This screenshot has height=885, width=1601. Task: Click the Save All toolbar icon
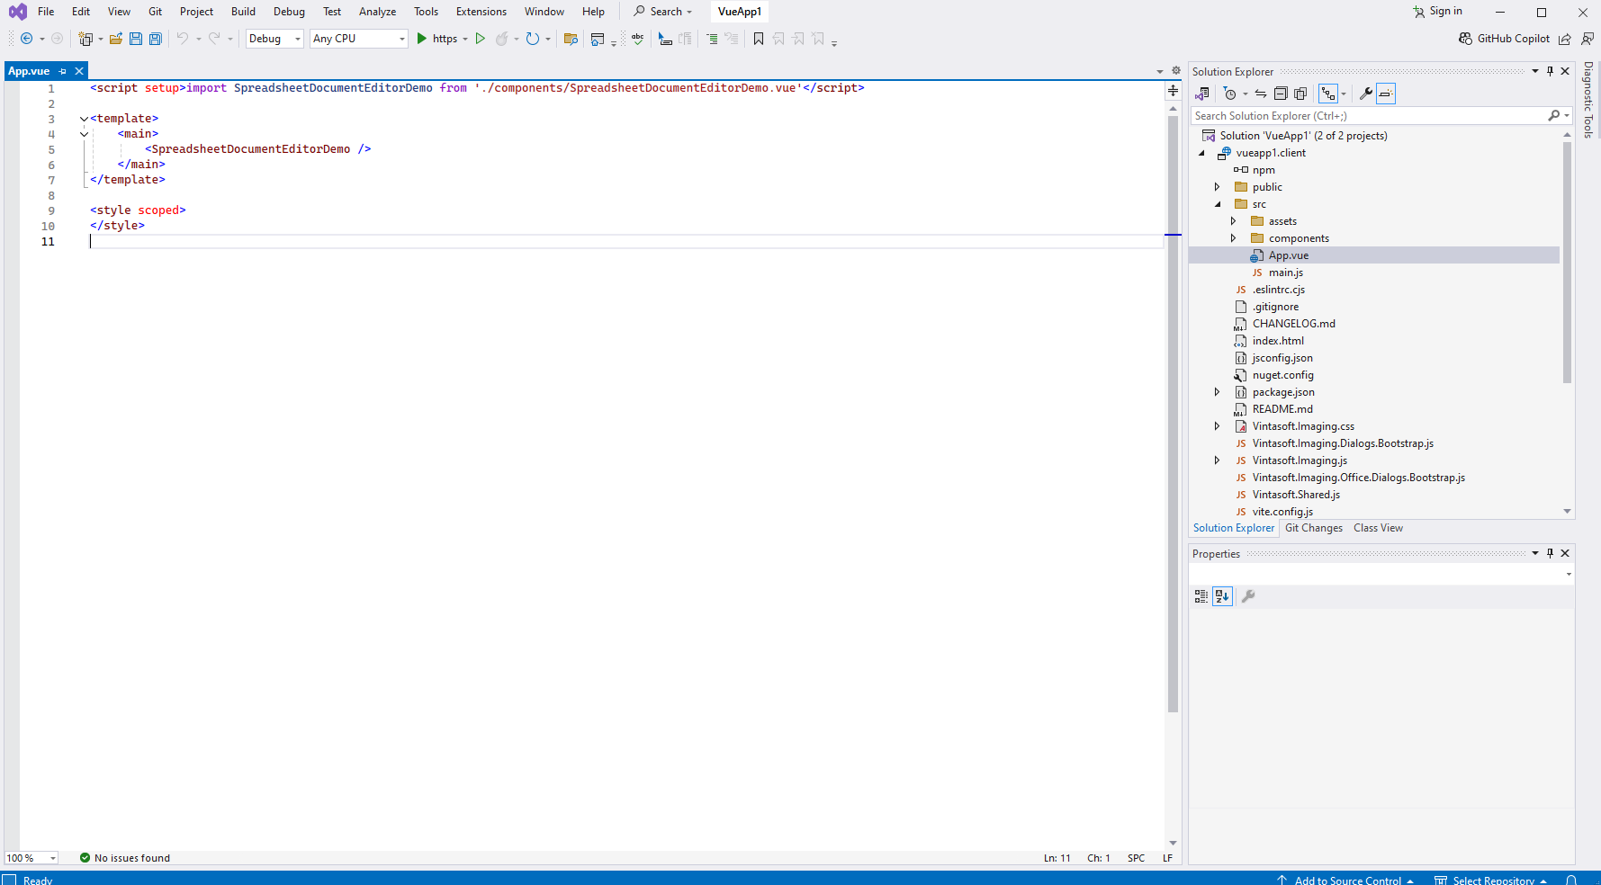pos(155,39)
